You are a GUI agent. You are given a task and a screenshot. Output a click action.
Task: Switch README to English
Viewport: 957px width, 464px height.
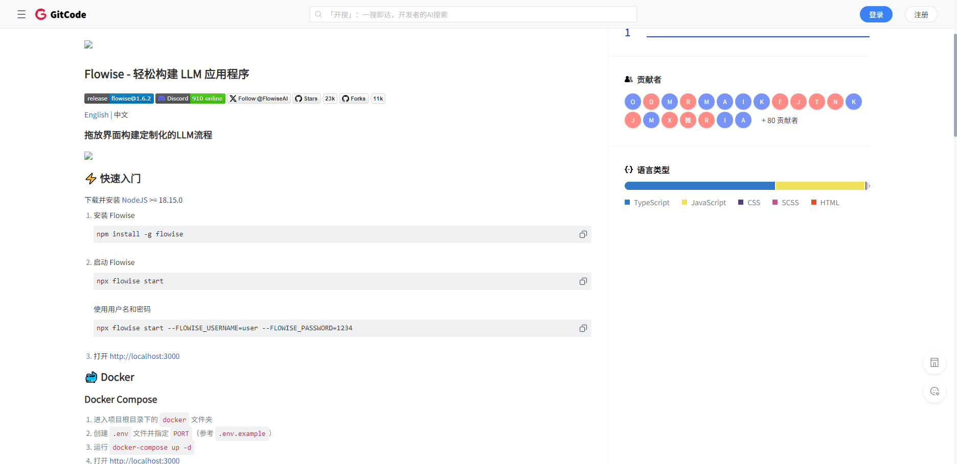pos(96,115)
